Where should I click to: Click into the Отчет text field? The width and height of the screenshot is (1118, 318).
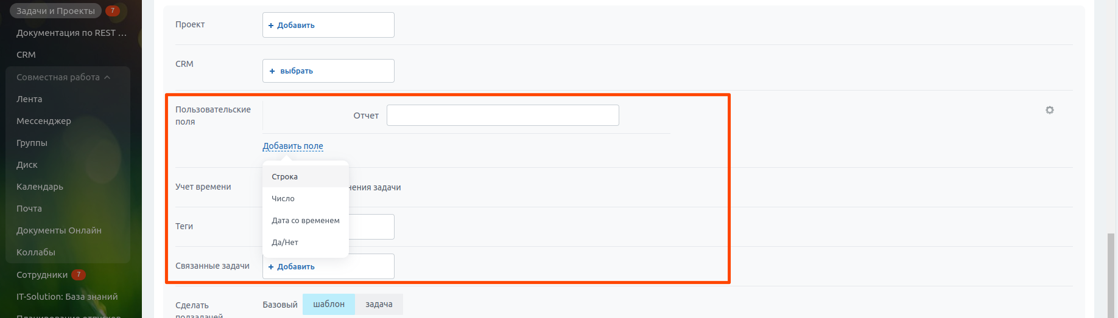[503, 116]
